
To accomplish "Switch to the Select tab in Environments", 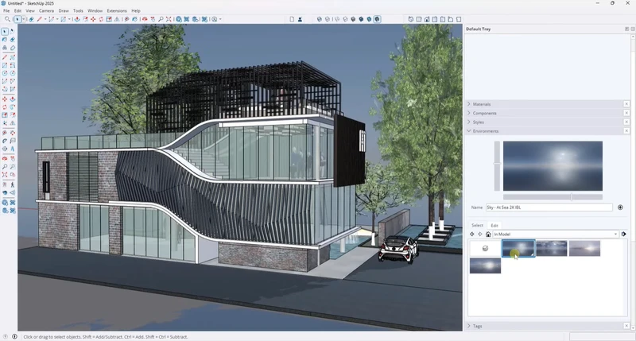I will click(x=478, y=226).
